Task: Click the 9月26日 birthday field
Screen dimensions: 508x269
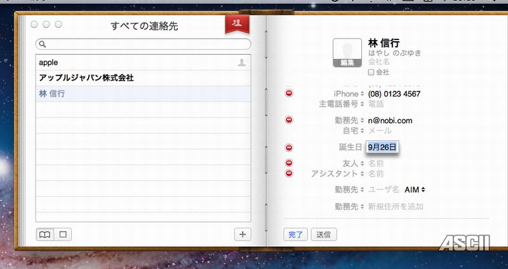Action: coord(382,147)
